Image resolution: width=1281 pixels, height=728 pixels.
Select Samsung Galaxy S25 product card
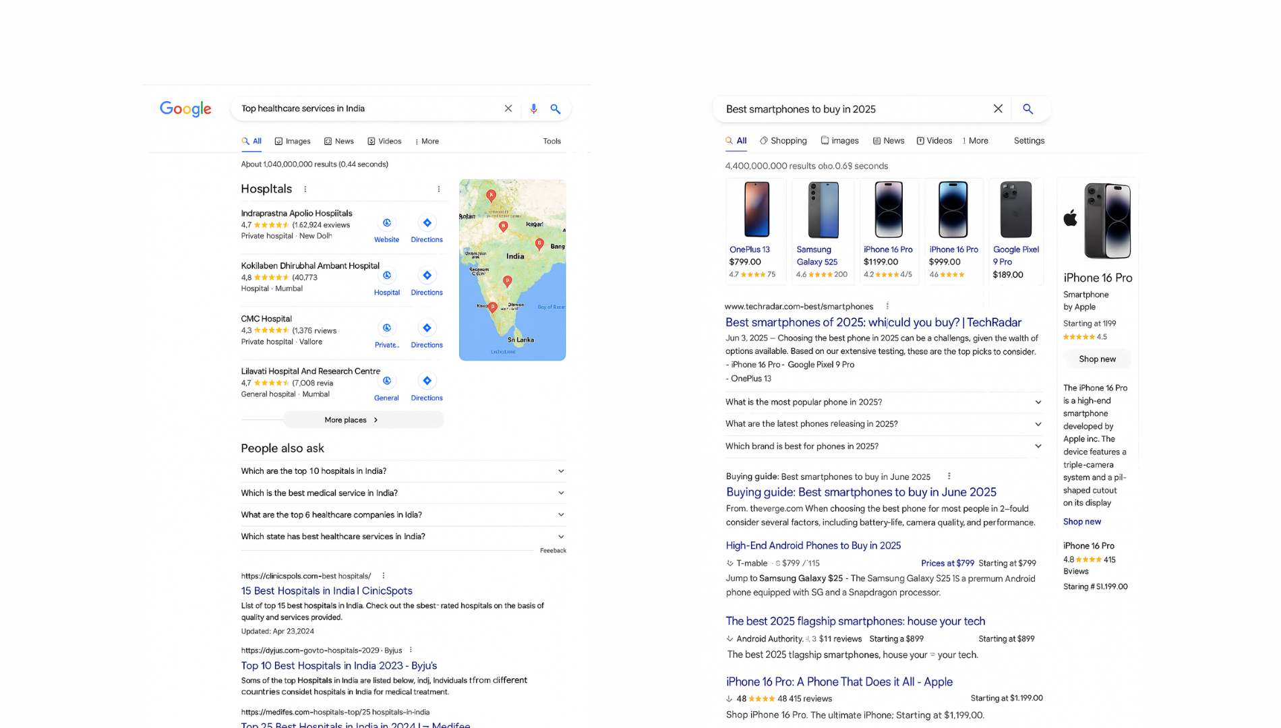coord(823,231)
